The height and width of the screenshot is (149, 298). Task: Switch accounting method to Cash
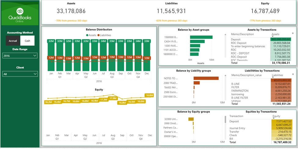[27, 41]
